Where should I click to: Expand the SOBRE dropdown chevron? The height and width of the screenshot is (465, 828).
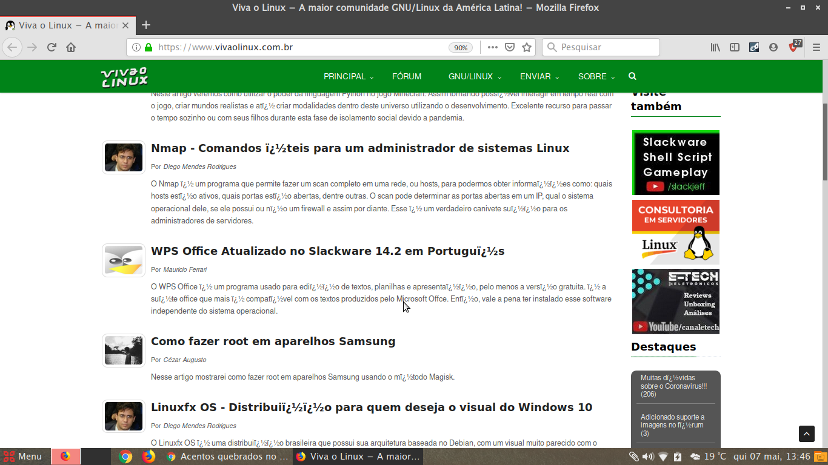tap(613, 77)
